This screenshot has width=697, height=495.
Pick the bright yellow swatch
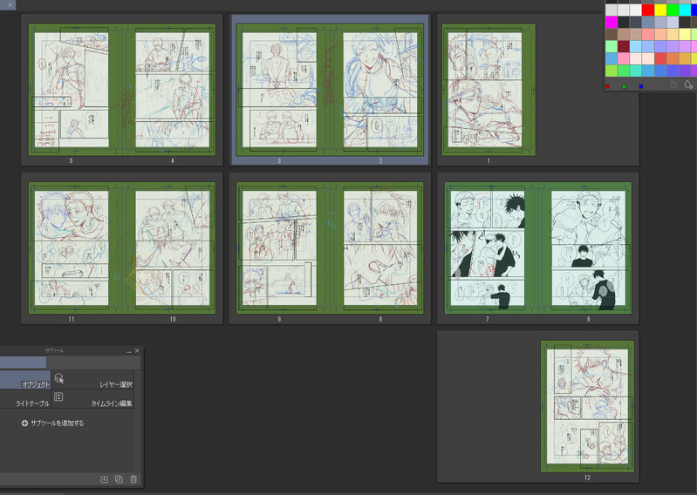coord(660,10)
